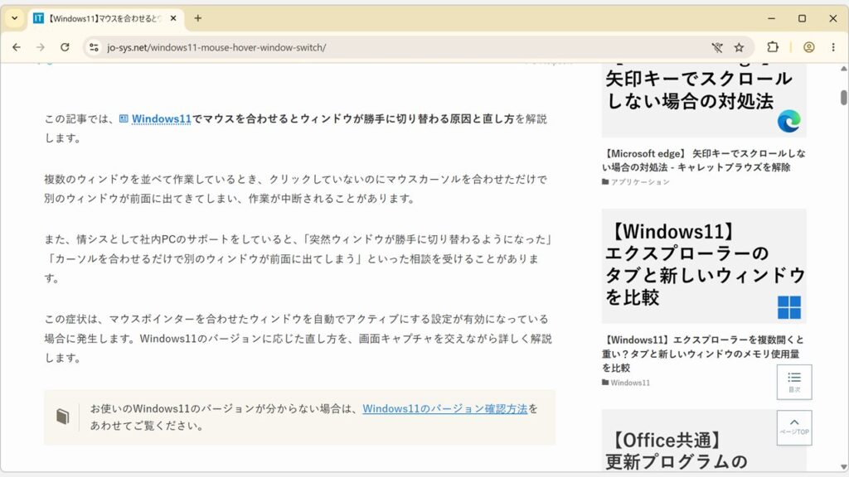Click the scrollbar up arrow
The height and width of the screenshot is (477, 849).
(843, 69)
